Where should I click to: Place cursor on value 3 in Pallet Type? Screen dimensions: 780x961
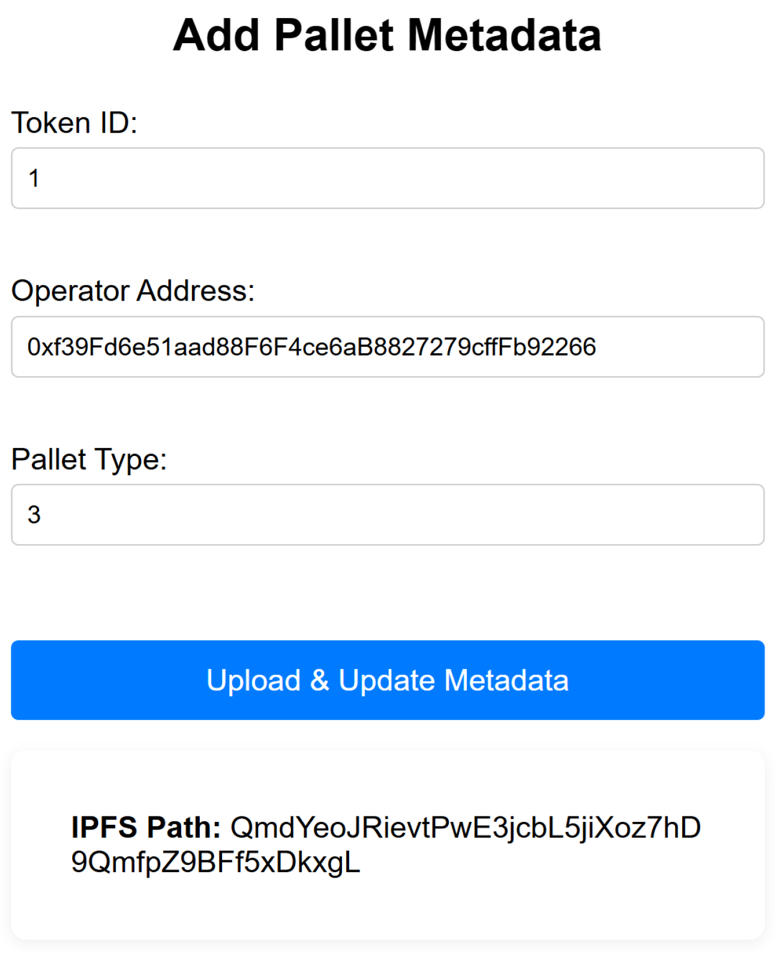tap(34, 515)
